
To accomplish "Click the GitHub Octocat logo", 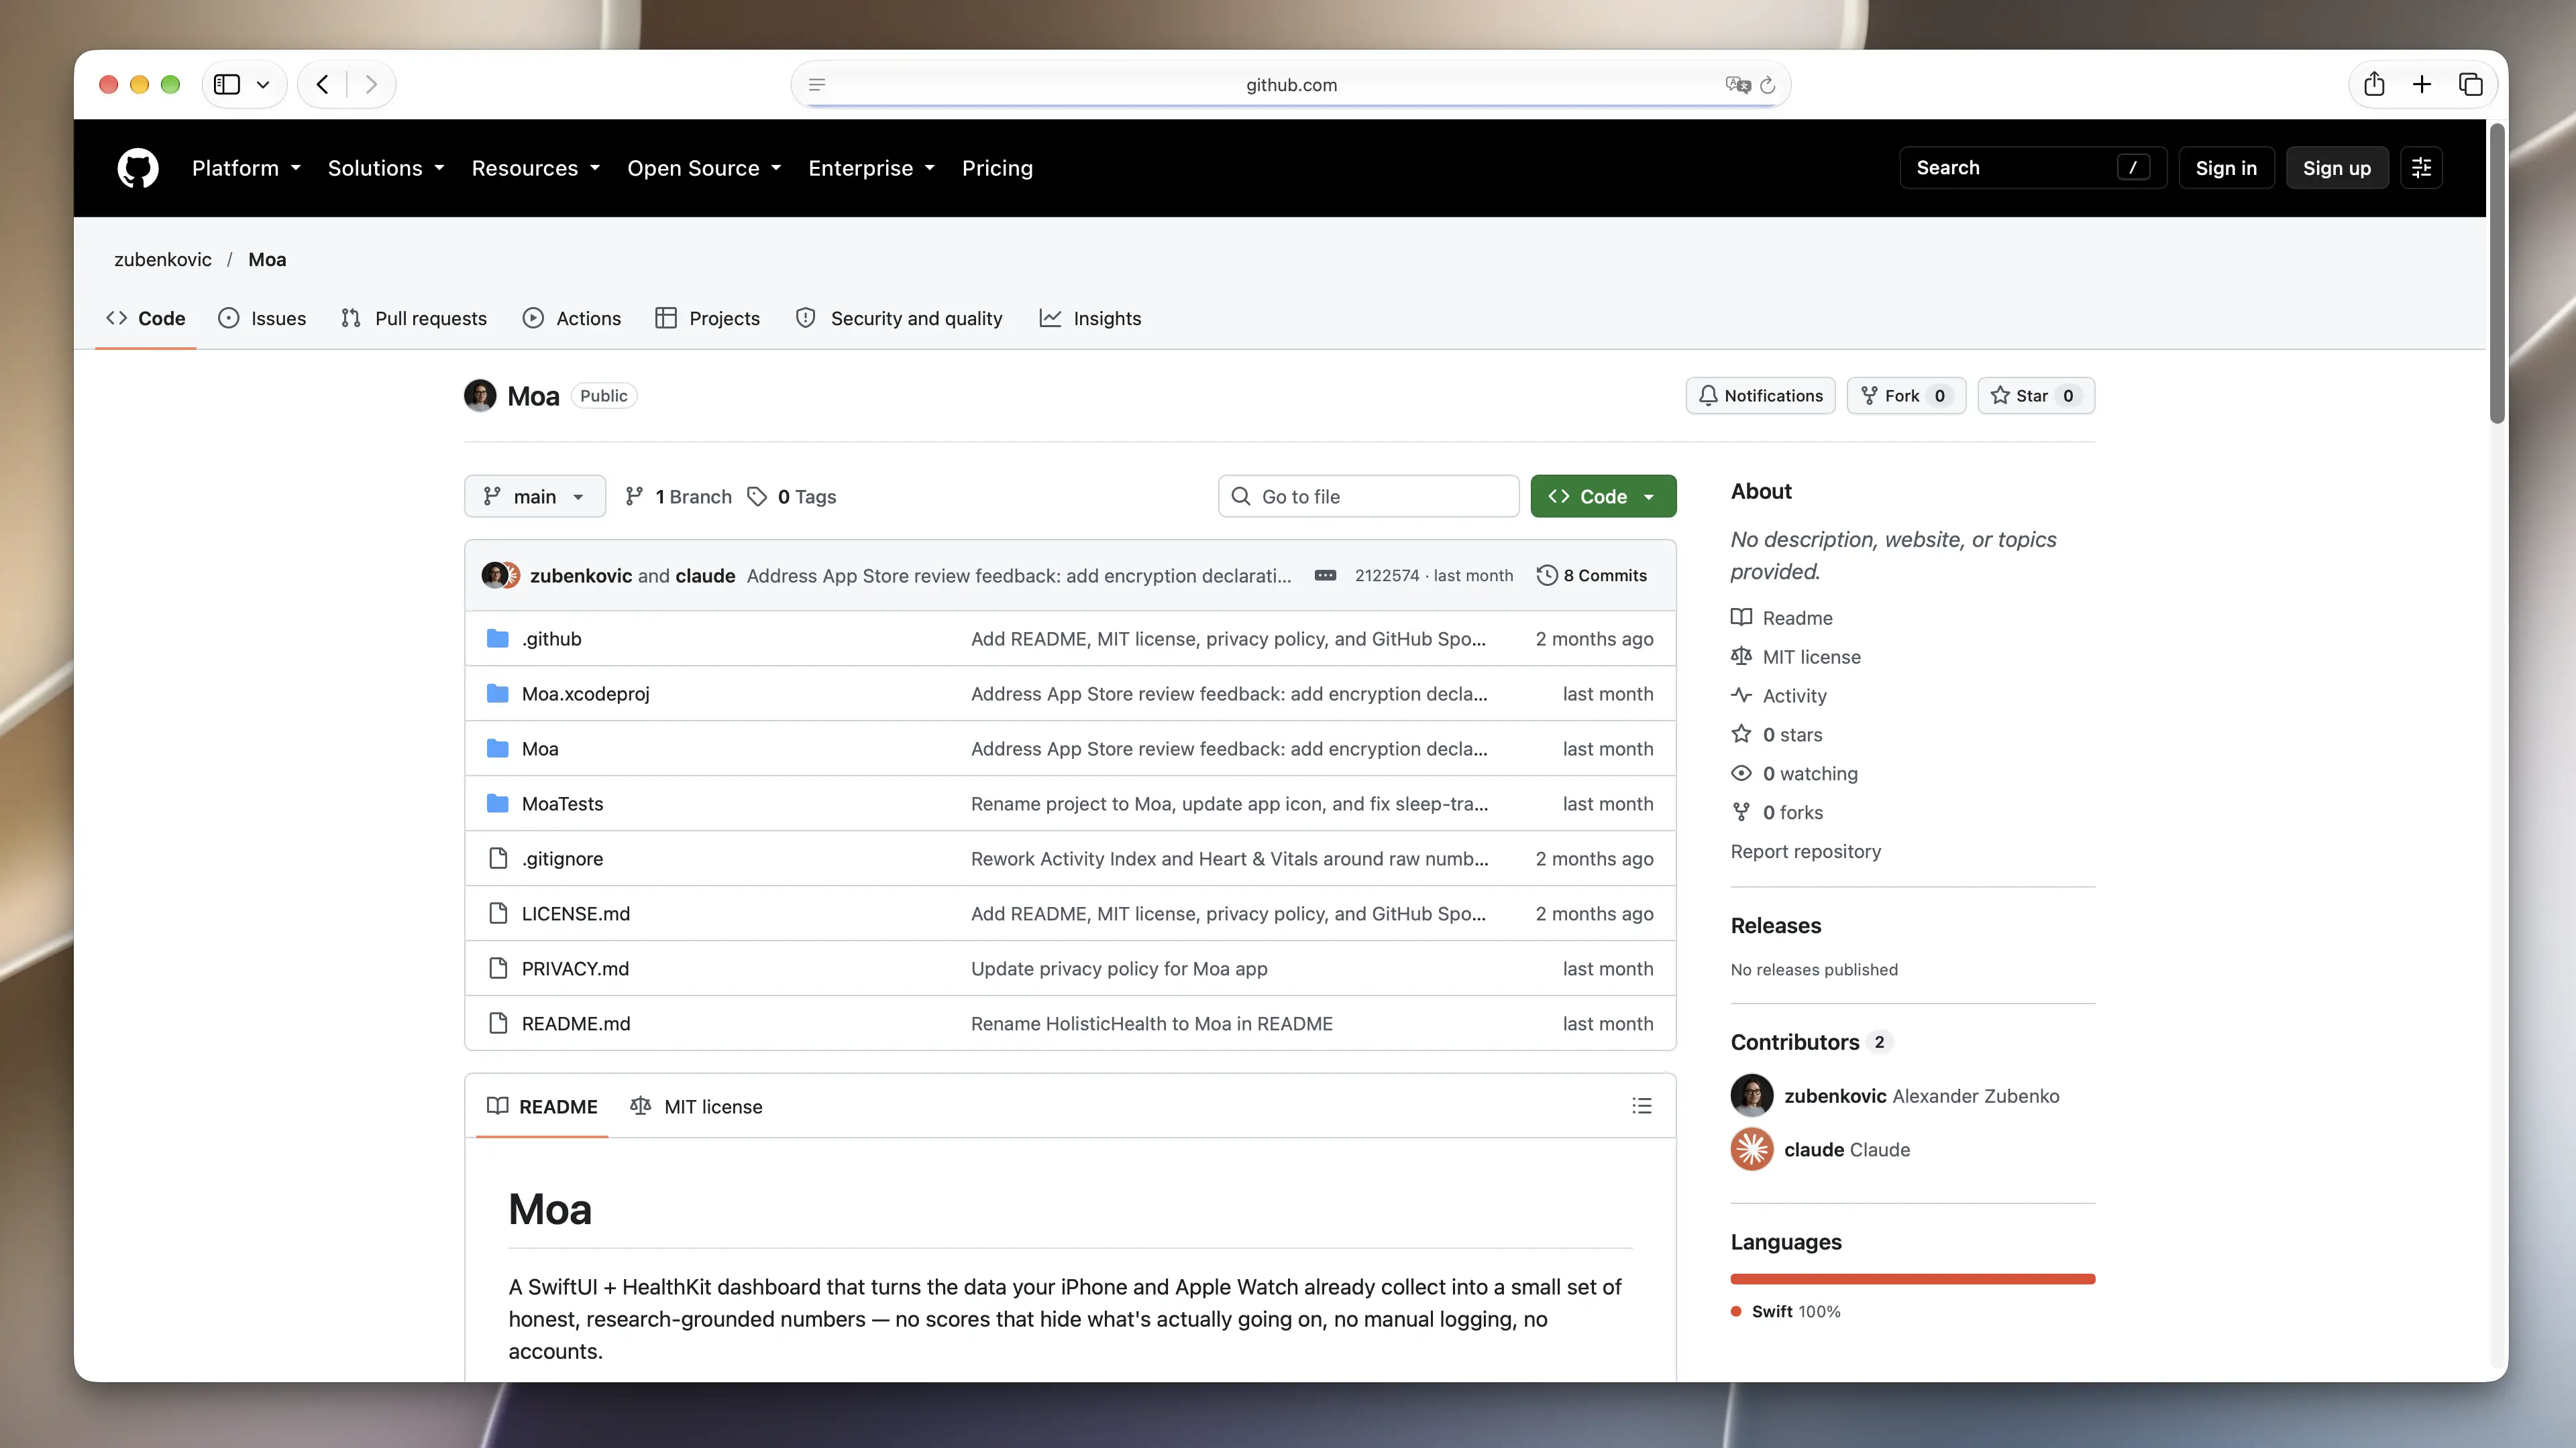I will pos(138,168).
